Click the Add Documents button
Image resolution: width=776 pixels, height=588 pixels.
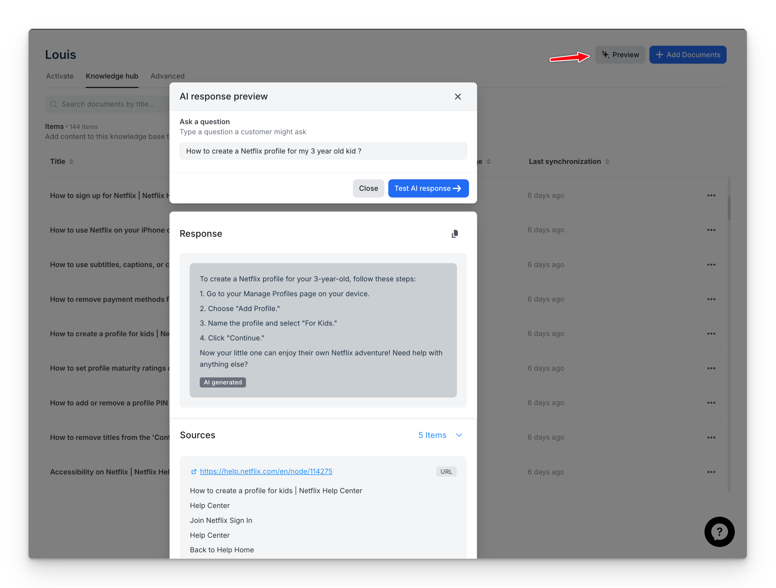(688, 55)
